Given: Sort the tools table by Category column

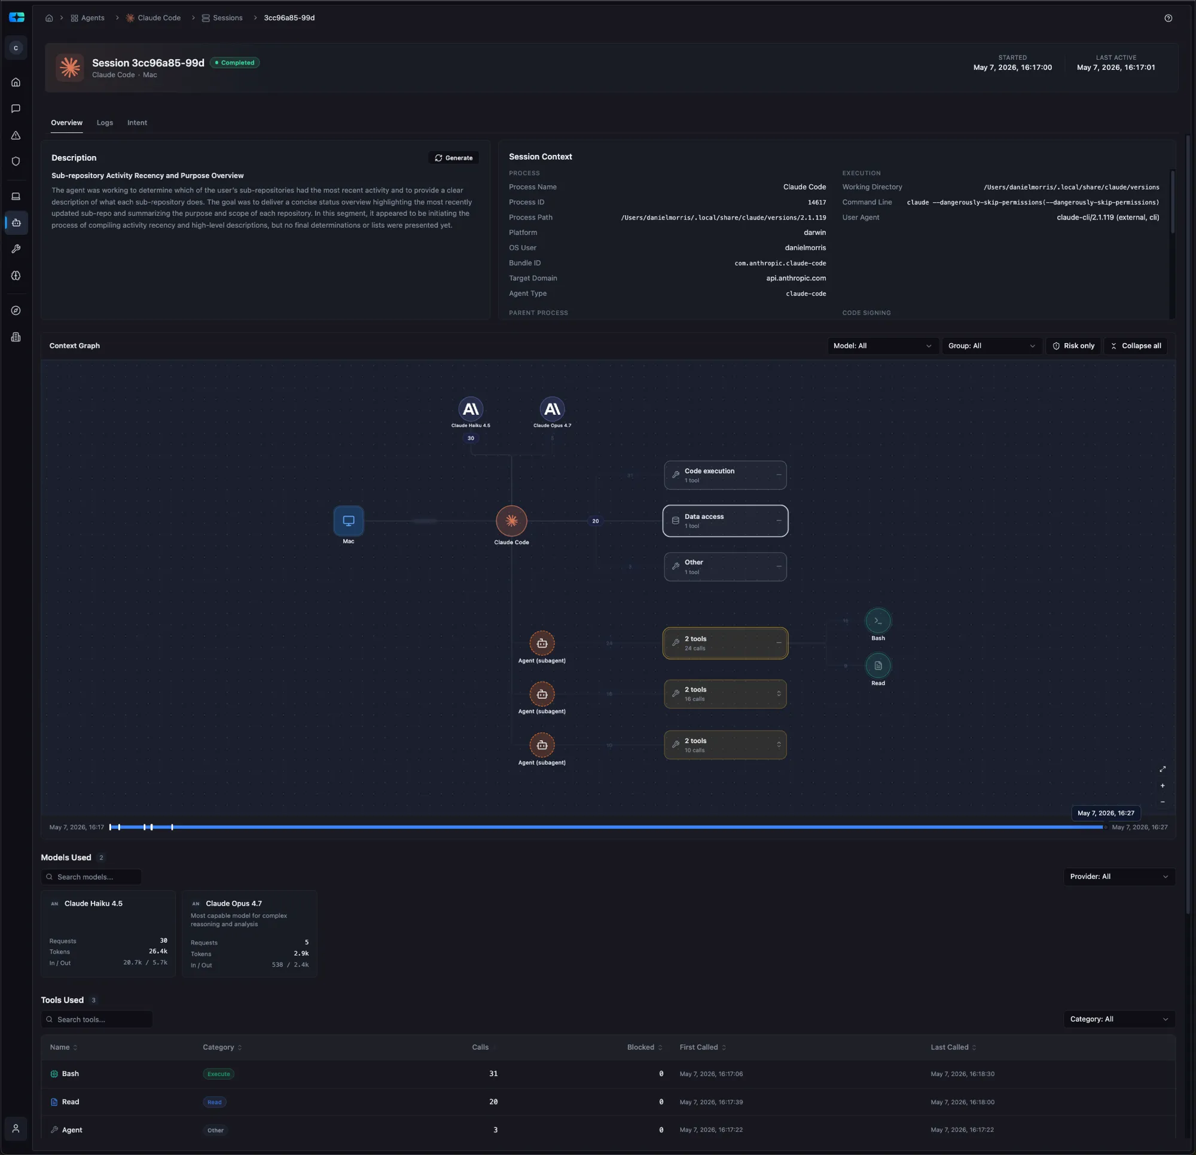Looking at the screenshot, I should click(x=222, y=1047).
